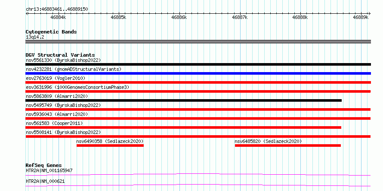Click the right arrow end of the ruler

pos(369,13)
